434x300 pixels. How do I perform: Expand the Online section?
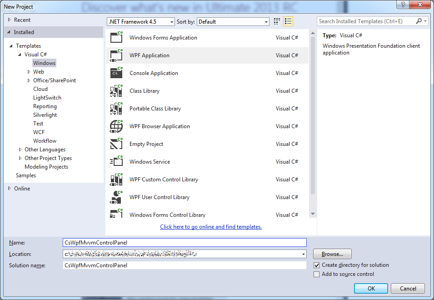[x=10, y=188]
